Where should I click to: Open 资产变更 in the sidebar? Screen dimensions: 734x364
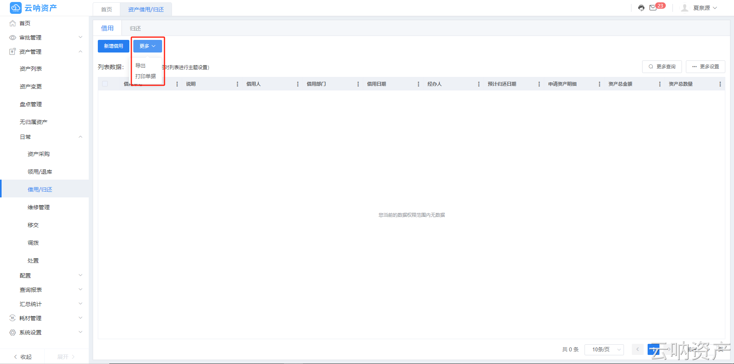(x=31, y=86)
